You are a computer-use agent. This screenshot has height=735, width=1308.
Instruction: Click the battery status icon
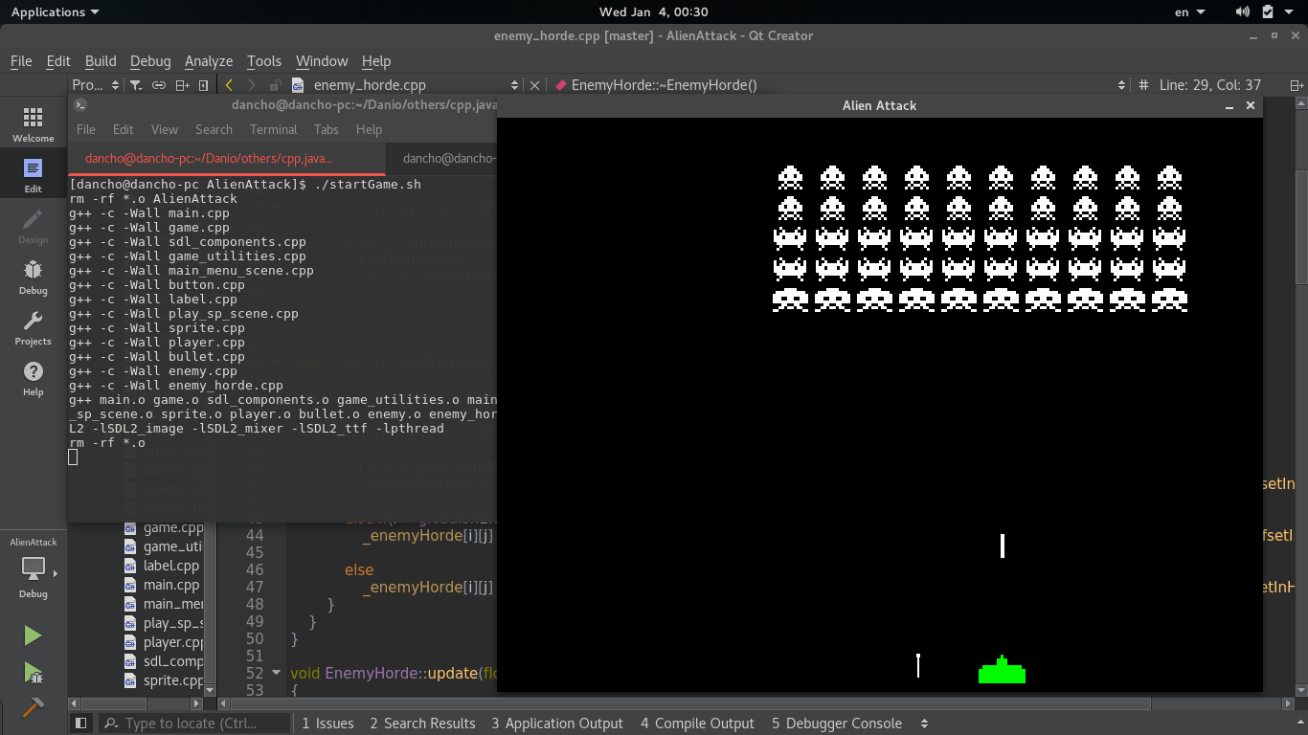point(1268,11)
